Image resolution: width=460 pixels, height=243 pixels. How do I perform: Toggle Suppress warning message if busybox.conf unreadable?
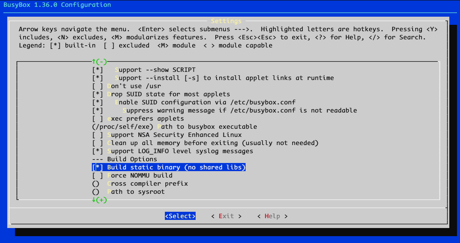pos(224,110)
